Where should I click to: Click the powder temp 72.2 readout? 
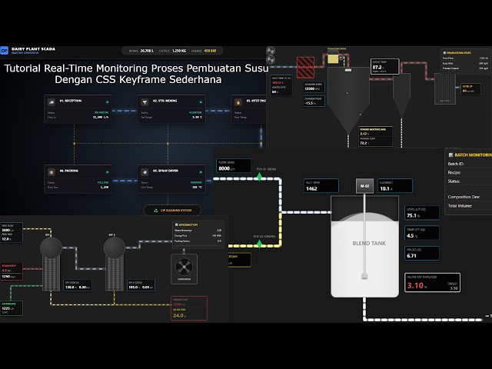(375, 141)
